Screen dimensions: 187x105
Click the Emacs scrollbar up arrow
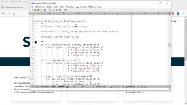(169, 16)
